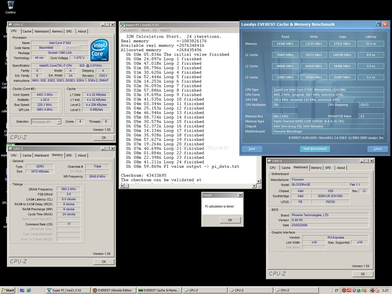This screenshot has width=392, height=294.
Task: Switch to EVEREST Ultimate Edition taskbar button
Action: [114, 290]
